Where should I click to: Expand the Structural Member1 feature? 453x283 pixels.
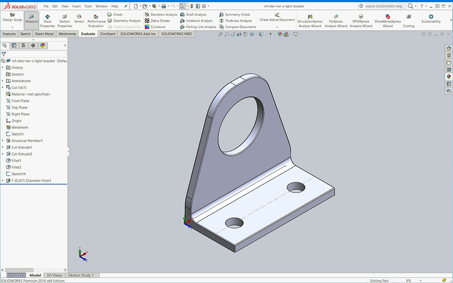[3, 141]
